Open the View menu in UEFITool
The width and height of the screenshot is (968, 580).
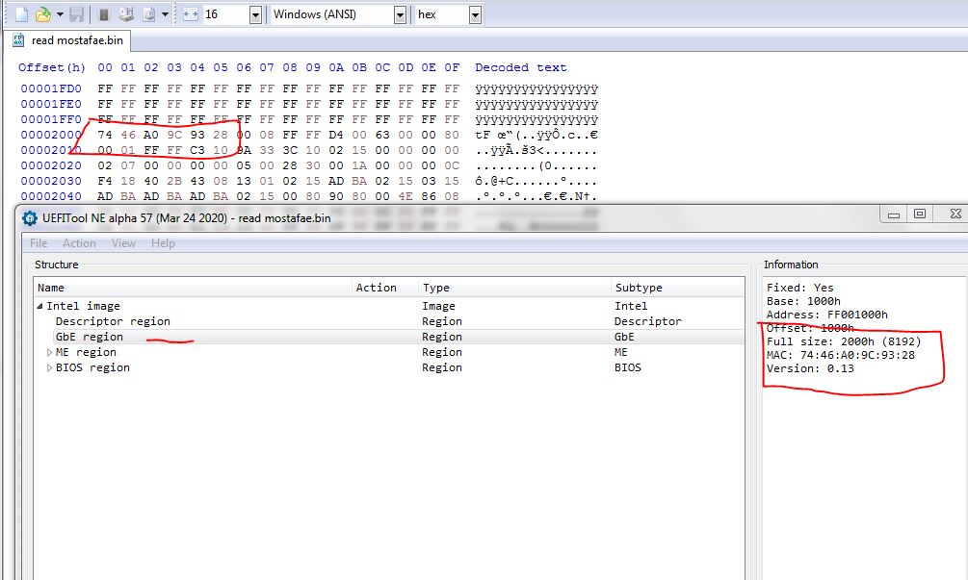click(123, 243)
